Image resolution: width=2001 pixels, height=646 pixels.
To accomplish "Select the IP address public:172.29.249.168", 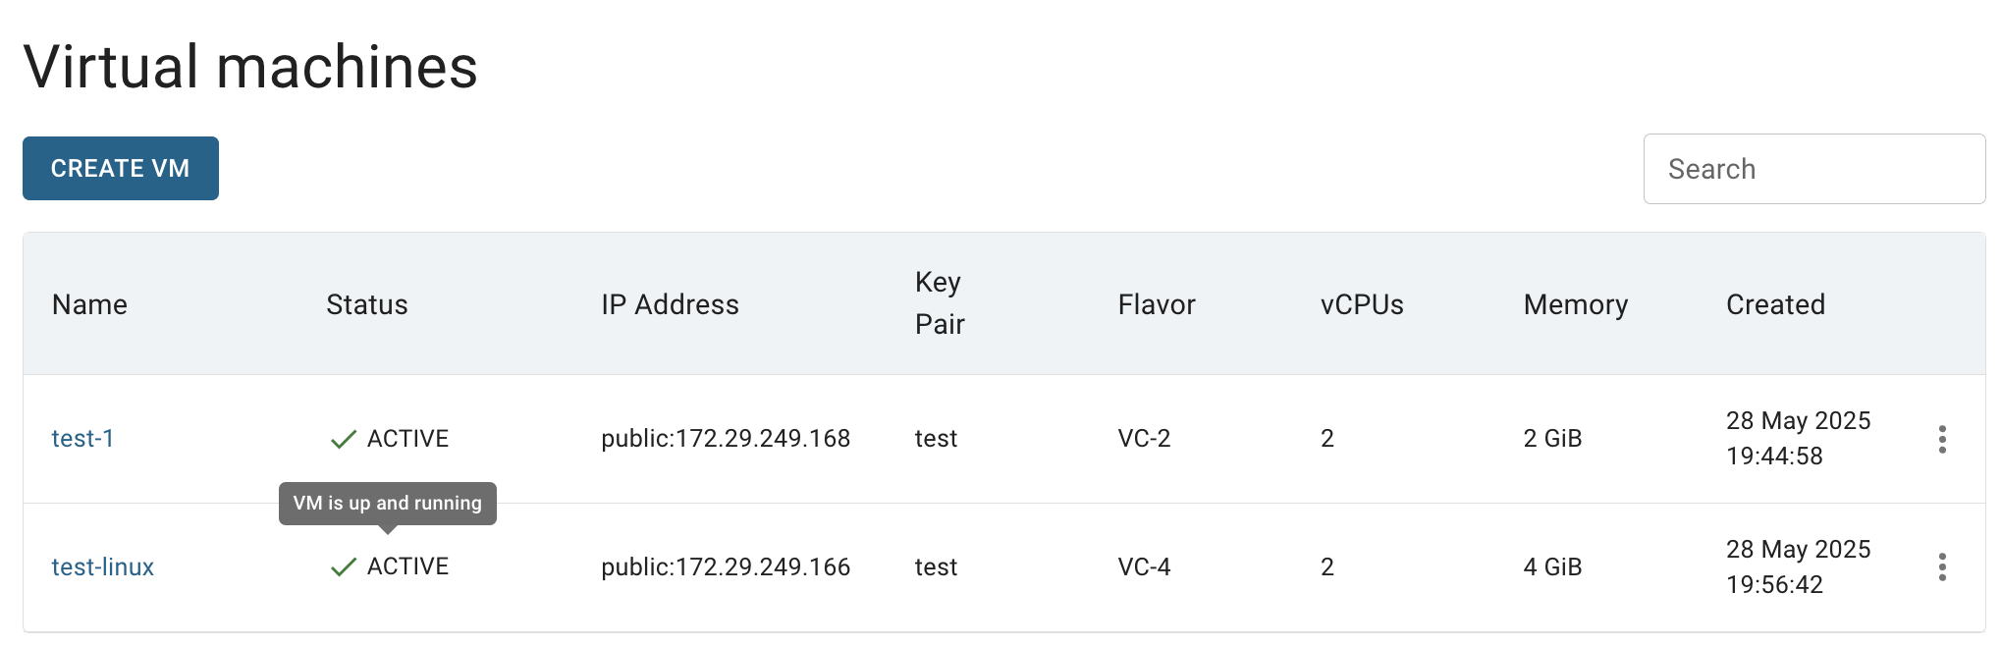I will (726, 438).
